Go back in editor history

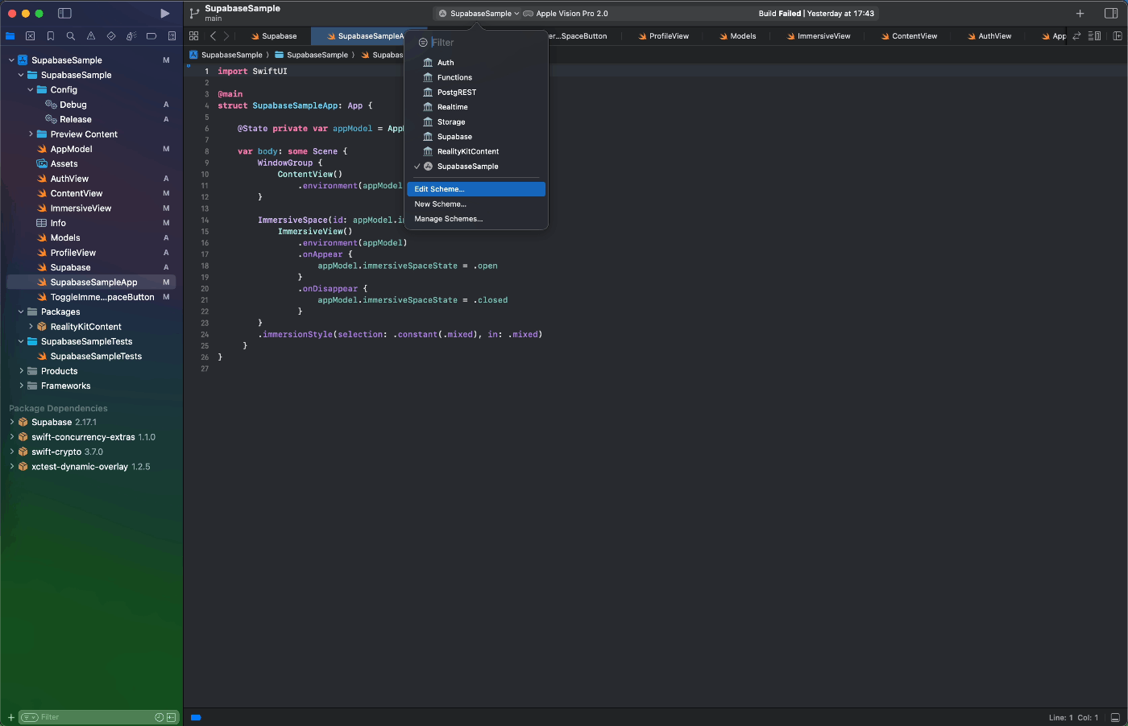coord(213,36)
